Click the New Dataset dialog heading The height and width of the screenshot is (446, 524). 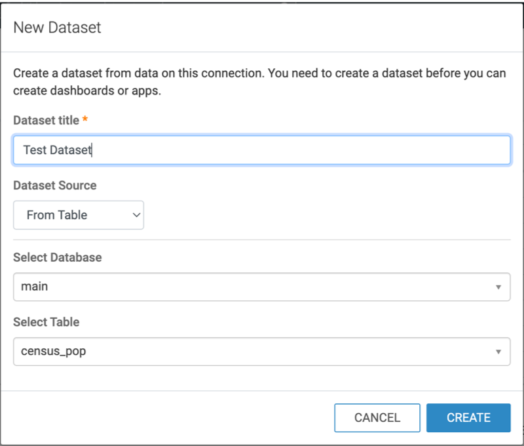[x=57, y=28]
